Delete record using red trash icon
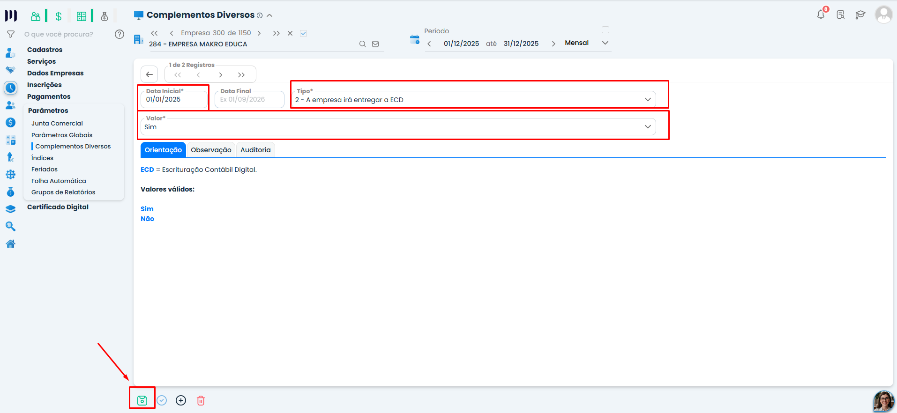The height and width of the screenshot is (413, 897). [201, 400]
